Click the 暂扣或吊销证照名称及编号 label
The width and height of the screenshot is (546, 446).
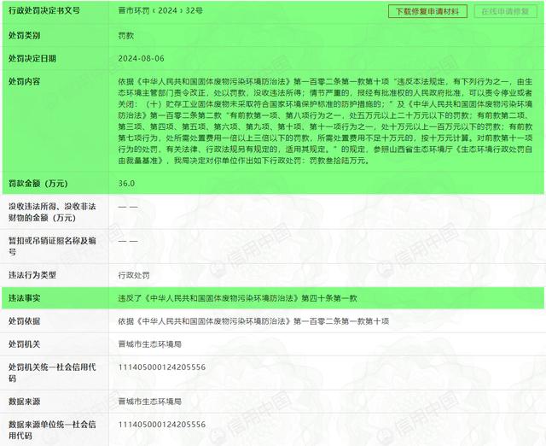coord(52,246)
